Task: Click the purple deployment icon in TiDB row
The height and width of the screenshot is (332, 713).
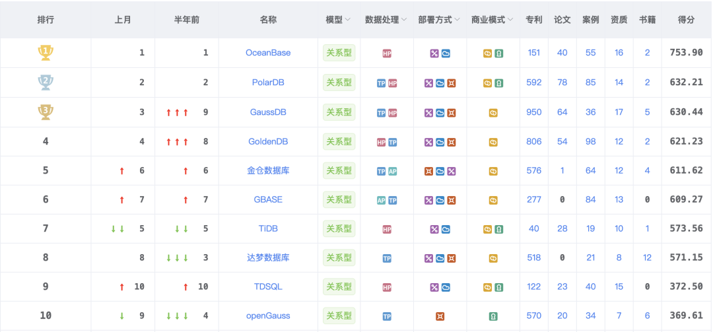Action: pyautogui.click(x=434, y=229)
